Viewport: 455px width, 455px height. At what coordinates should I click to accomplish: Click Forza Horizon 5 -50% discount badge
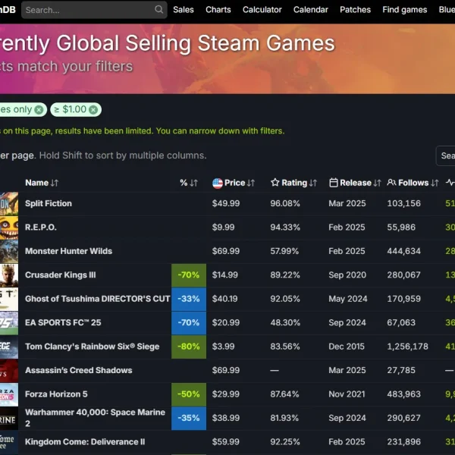click(x=189, y=394)
